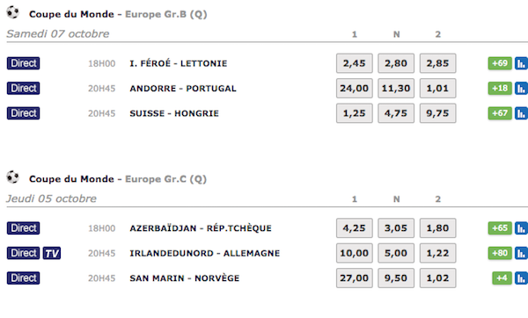Viewport: 528px width, 318px height.
Task: Expand +18 more bets for Andorre - Portugal
Action: tap(500, 89)
